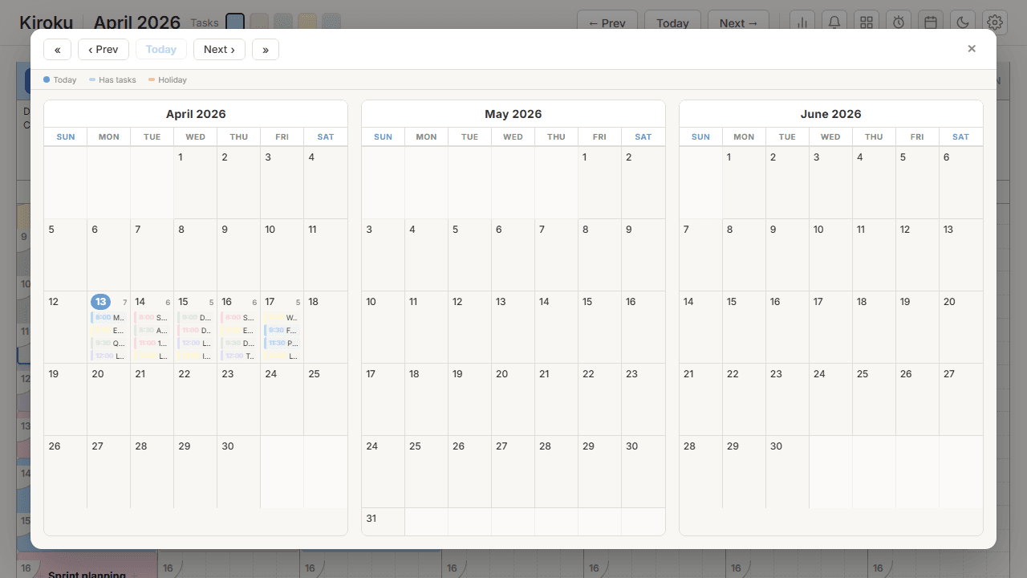Open the calendar icon in the top toolbar

(x=931, y=22)
